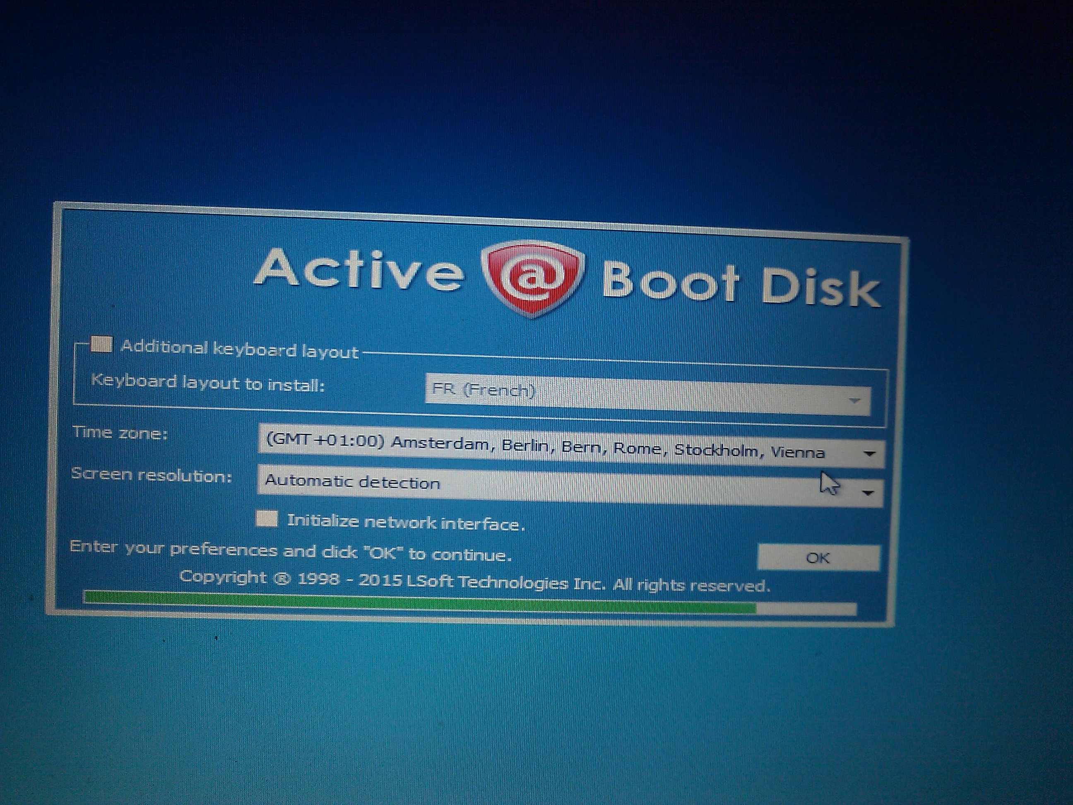Viewport: 1073px width, 805px height.
Task: Check the Additional keyboard layout checkbox
Action: pyautogui.click(x=102, y=345)
